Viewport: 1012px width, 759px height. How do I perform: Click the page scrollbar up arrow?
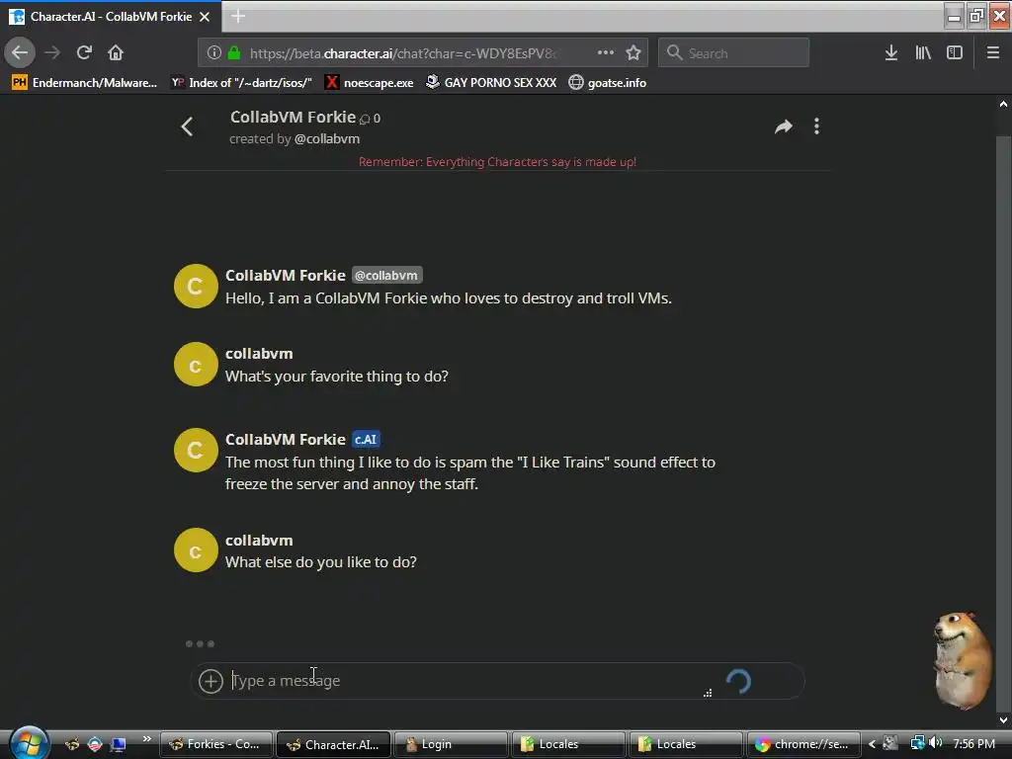[x=1004, y=104]
